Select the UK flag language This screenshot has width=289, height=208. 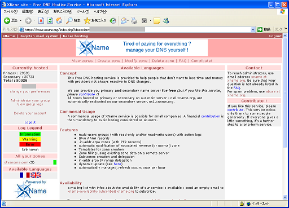click(36, 175)
